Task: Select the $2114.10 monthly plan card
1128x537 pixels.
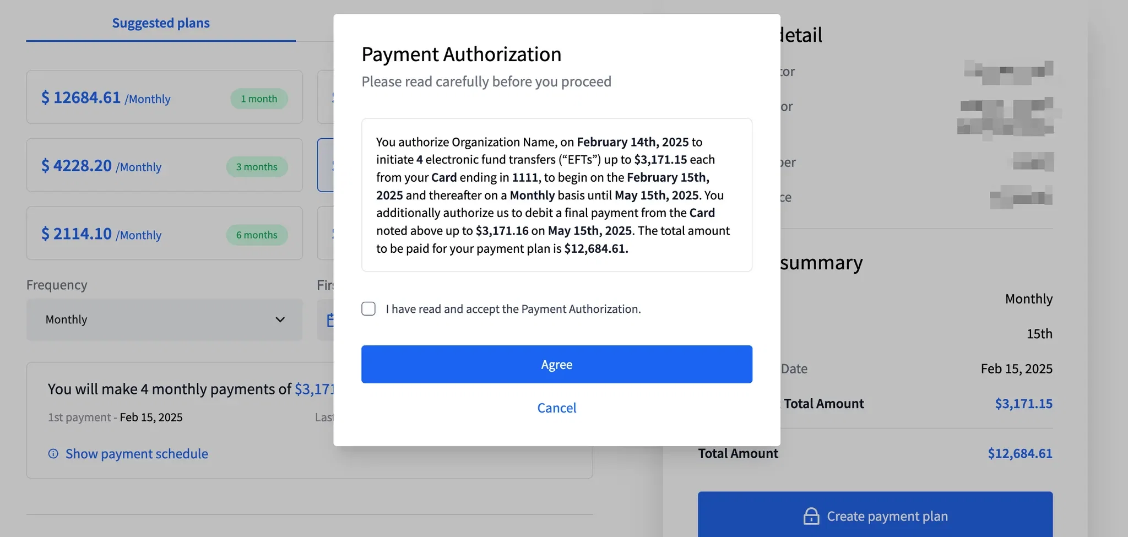Action: coord(164,234)
